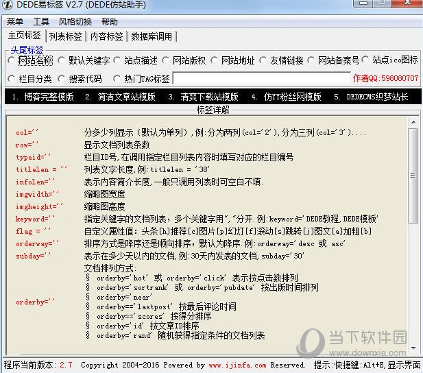Image resolution: width=423 pixels, height=373 pixels.
Task: Click the col='' tag entry
Action: [x=27, y=132]
